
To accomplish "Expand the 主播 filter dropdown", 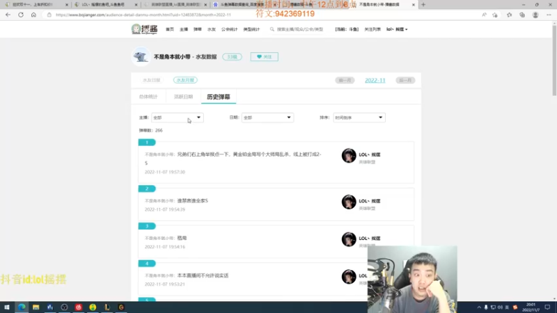I will click(x=178, y=118).
